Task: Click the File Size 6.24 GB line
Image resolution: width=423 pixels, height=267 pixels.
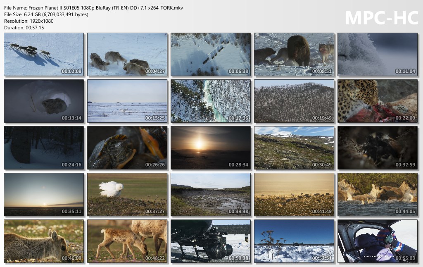Action: point(46,14)
